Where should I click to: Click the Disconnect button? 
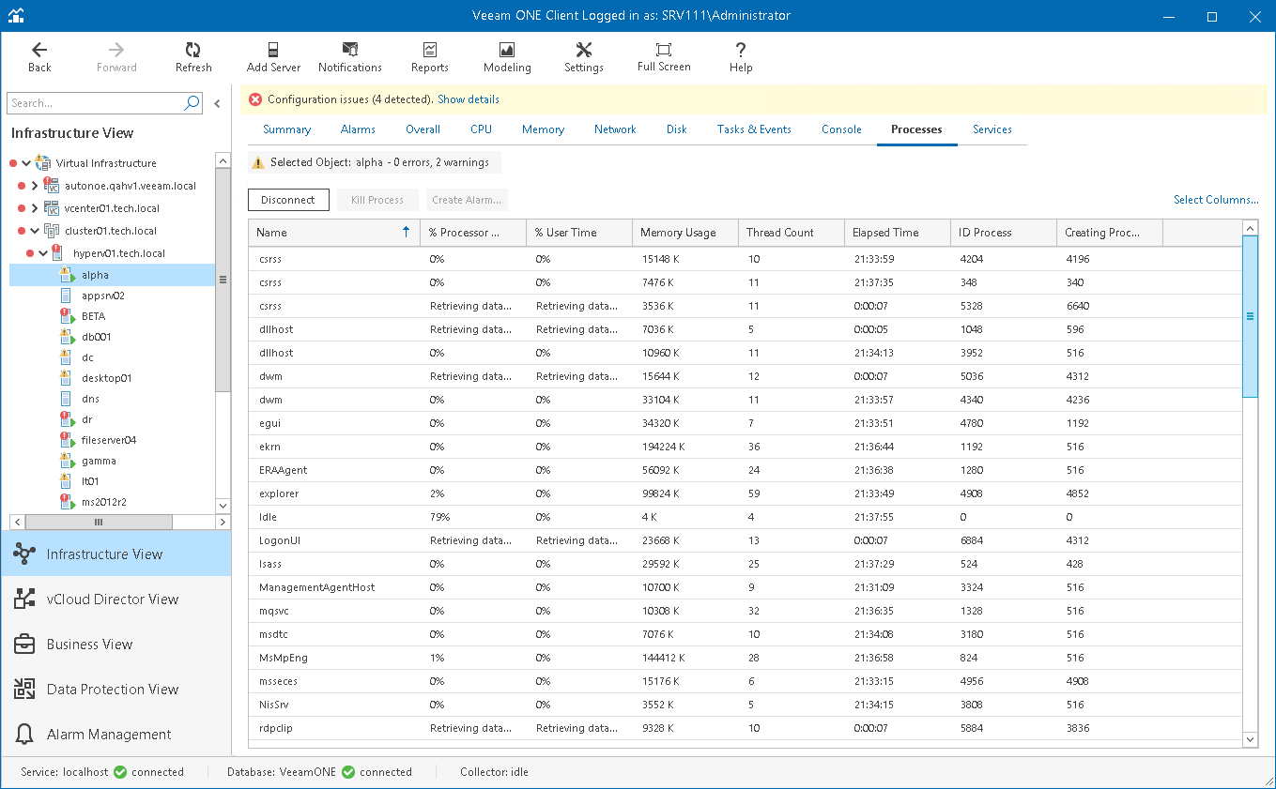288,200
